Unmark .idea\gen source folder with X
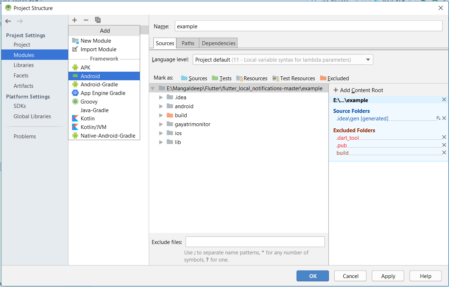The height and width of the screenshot is (287, 449). [x=444, y=118]
